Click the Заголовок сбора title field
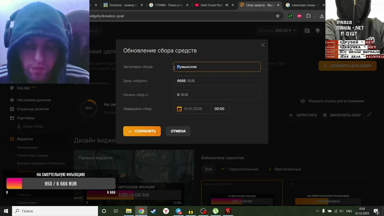Image resolution: width=384 pixels, height=216 pixels. [x=217, y=67]
